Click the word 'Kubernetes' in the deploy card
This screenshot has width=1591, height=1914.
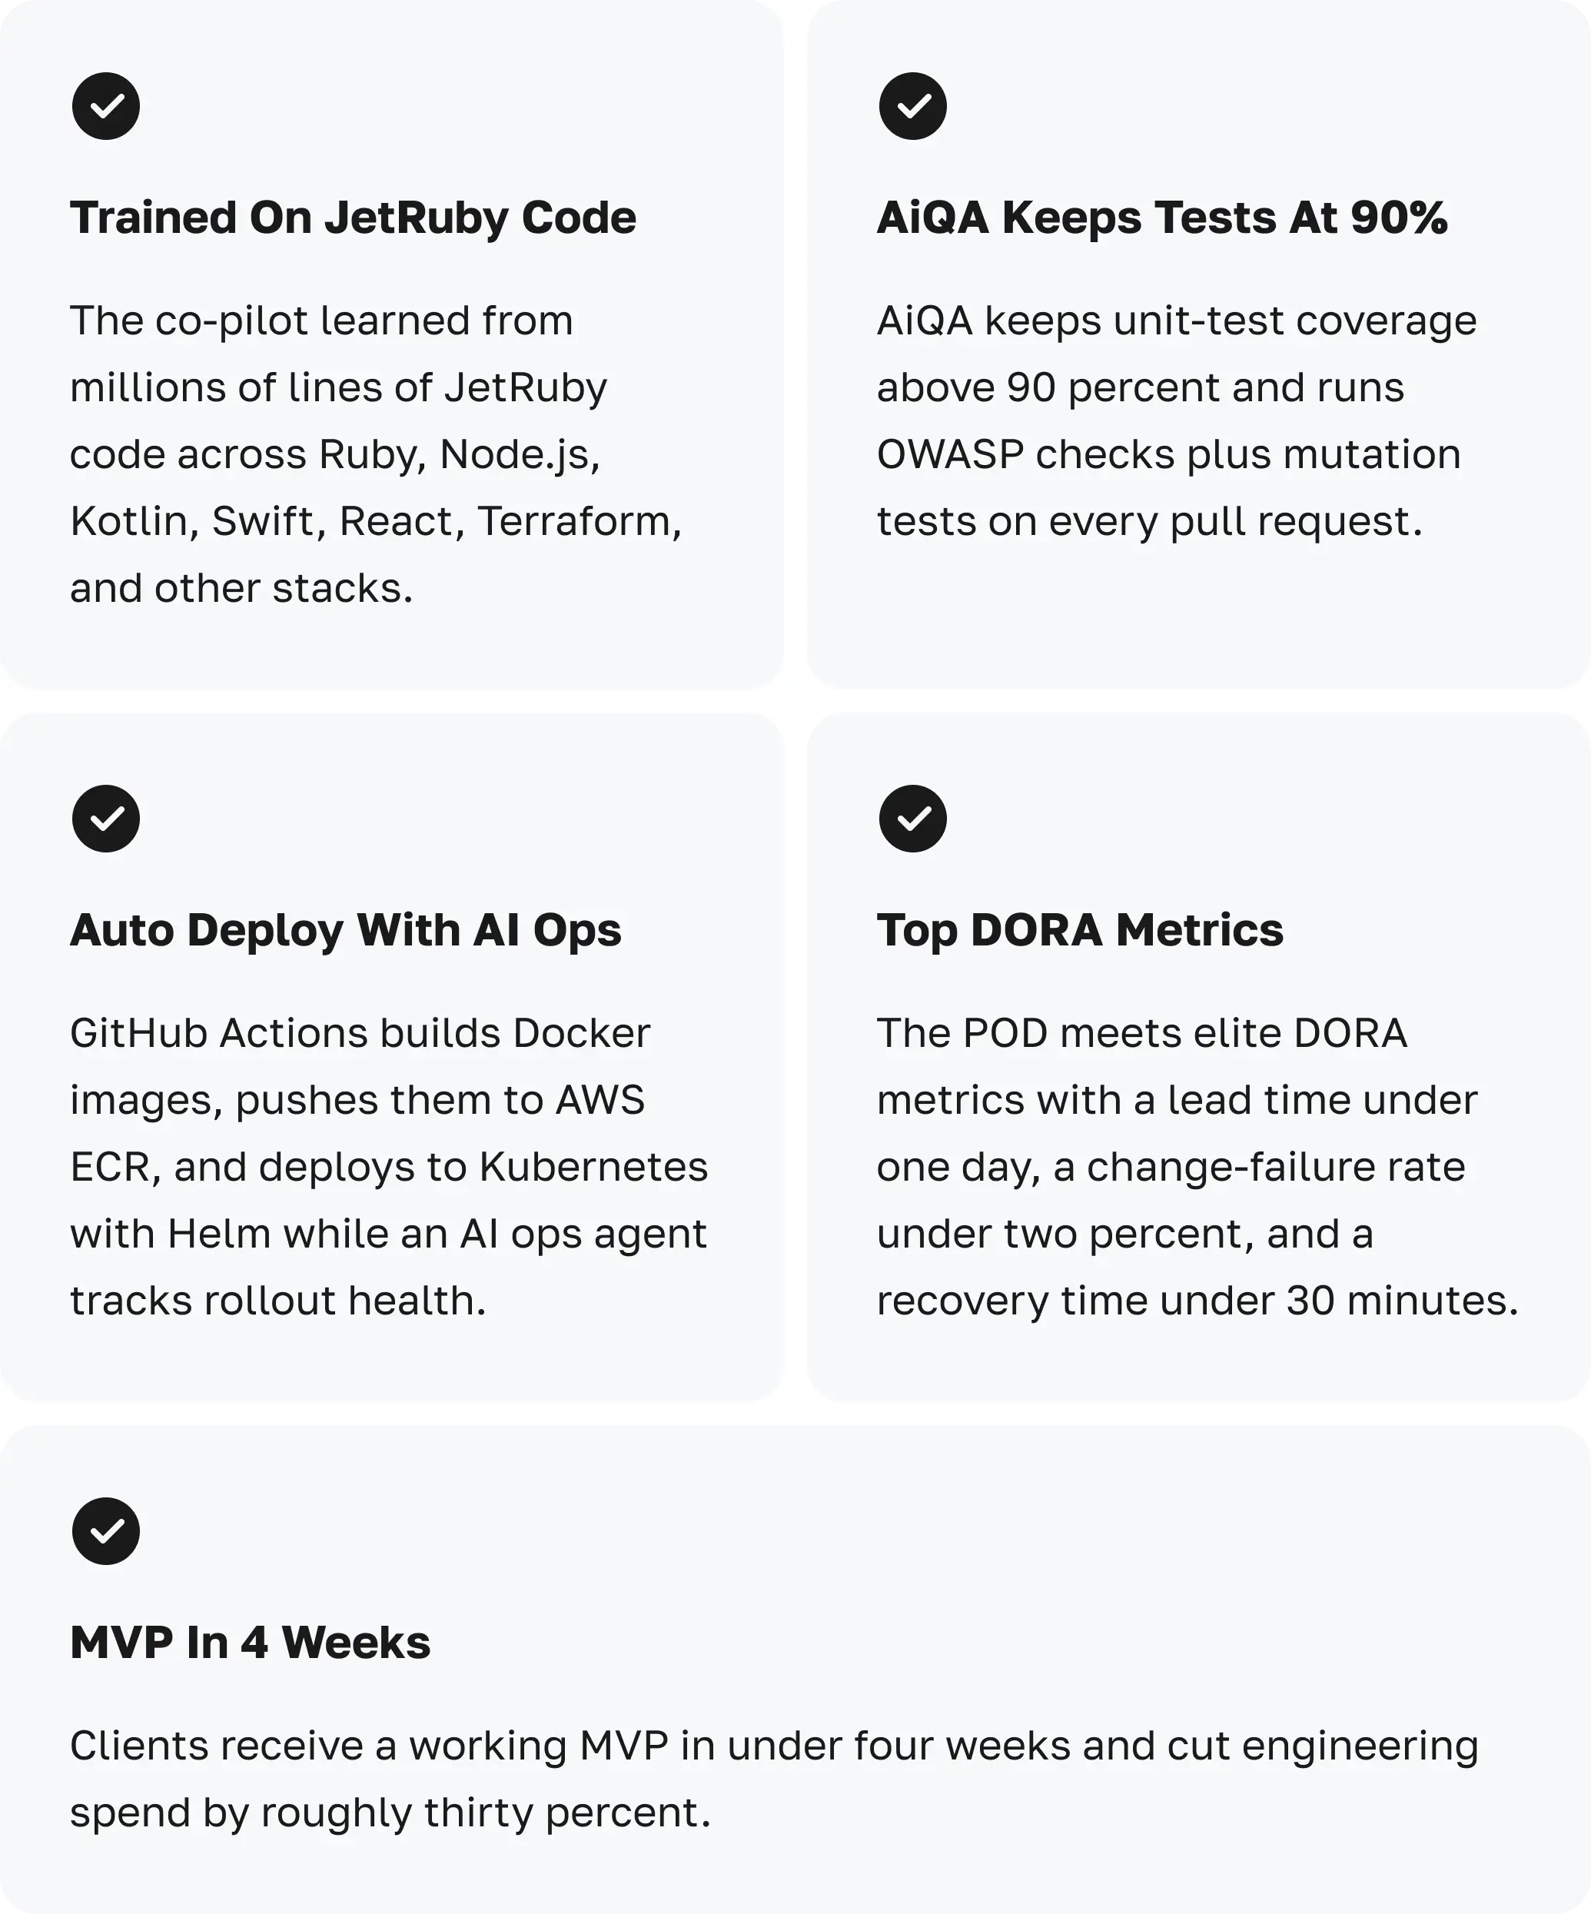click(x=593, y=1168)
